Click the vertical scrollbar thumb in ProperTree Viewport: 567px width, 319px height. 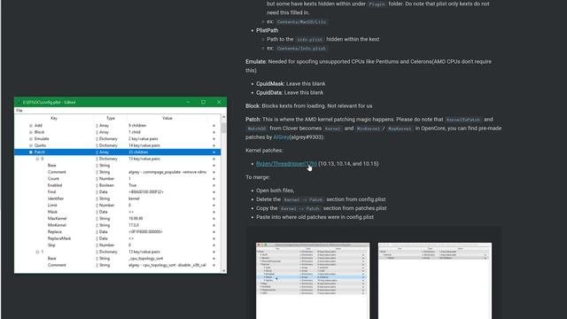[x=223, y=128]
